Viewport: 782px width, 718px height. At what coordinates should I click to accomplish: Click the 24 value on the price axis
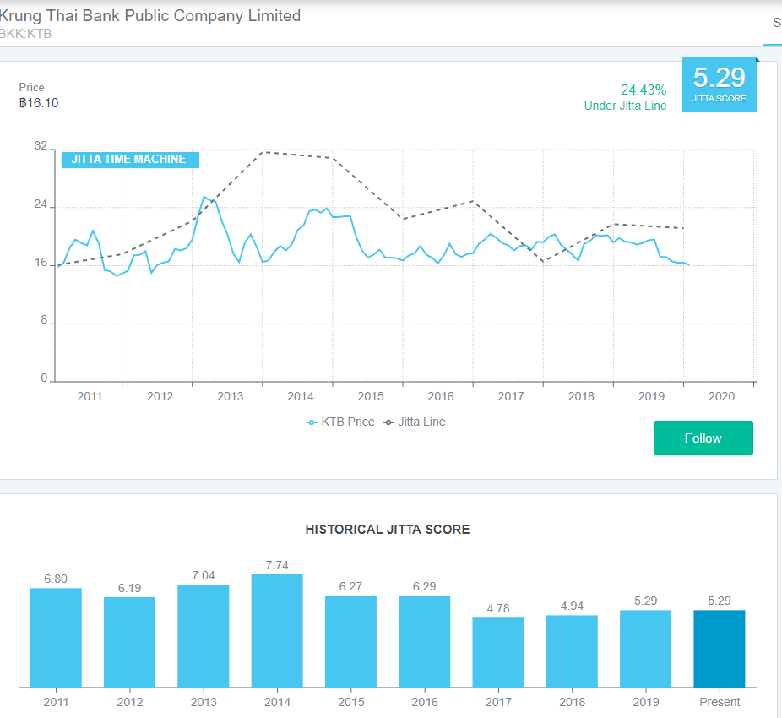click(41, 204)
